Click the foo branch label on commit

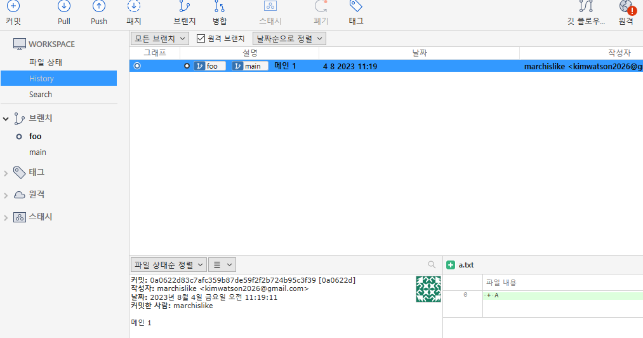coord(209,65)
